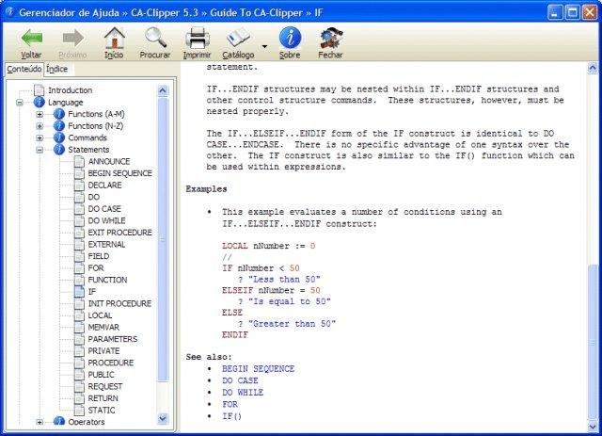Open the DO CASE tree topic
Viewport: 602px width, 436px height.
tap(104, 209)
